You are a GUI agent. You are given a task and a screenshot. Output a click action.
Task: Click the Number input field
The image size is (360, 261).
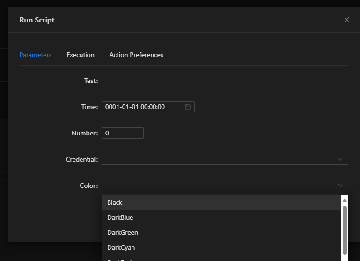(123, 133)
